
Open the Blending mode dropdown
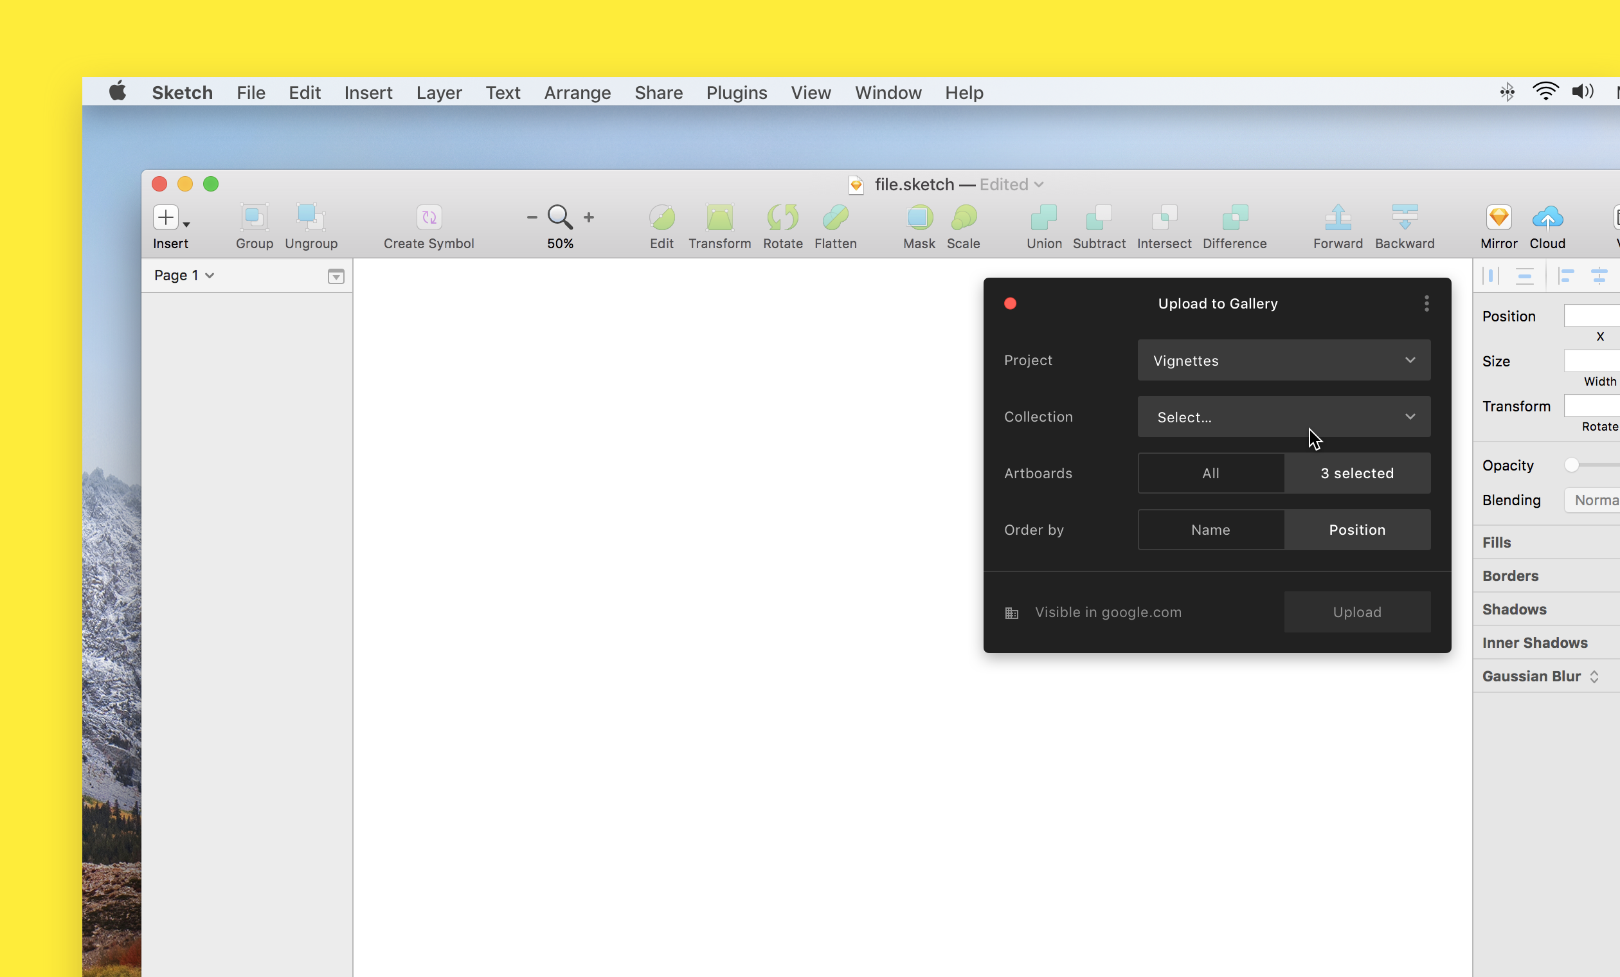(x=1592, y=499)
